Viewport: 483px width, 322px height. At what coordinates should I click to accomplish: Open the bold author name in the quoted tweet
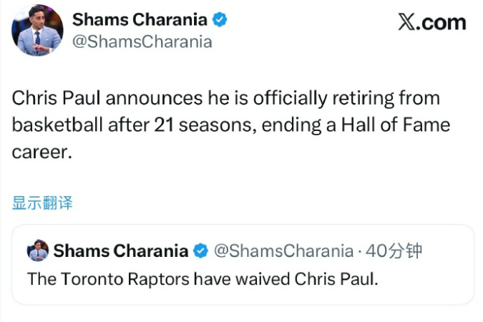point(120,251)
